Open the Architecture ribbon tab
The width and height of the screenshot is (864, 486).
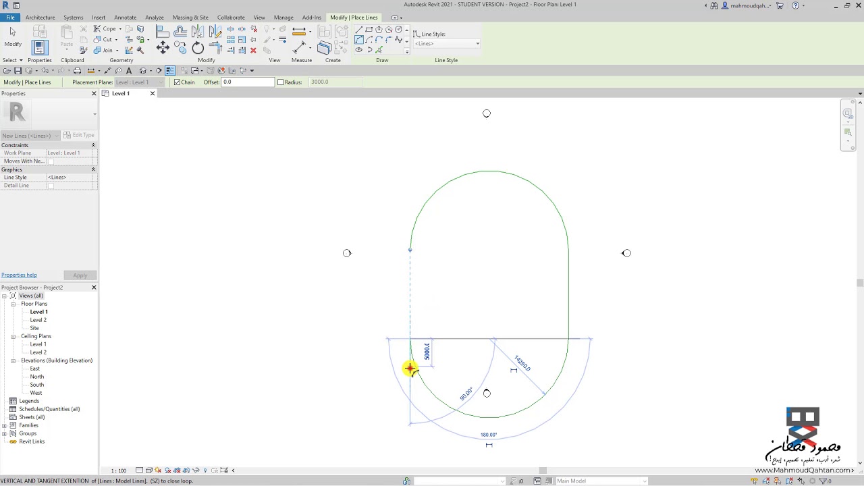40,18
